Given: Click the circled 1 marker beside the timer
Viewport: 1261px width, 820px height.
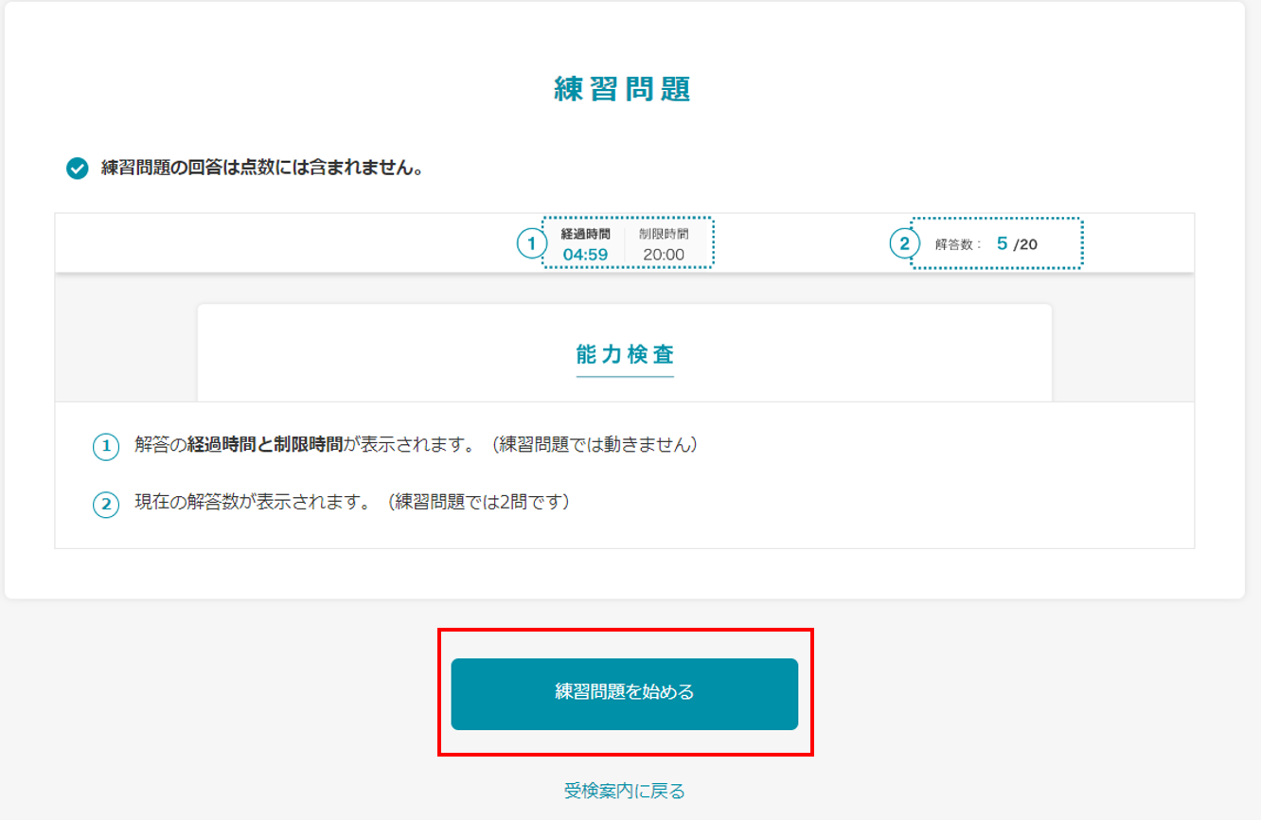Looking at the screenshot, I should (531, 243).
